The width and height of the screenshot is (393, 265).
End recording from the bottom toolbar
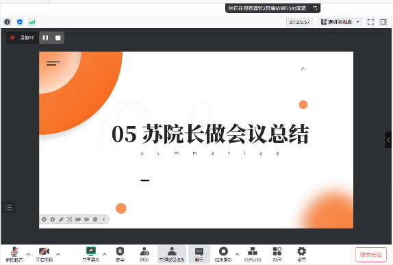[223, 254]
